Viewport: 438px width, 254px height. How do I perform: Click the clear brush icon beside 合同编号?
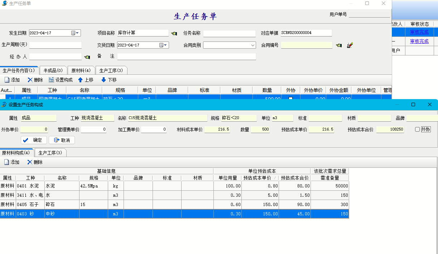pyautogui.click(x=350, y=45)
